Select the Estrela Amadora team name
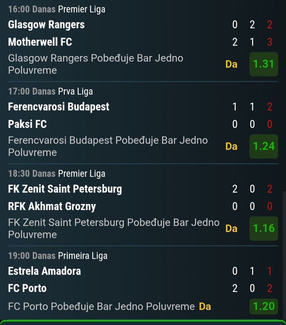286x325 pixels. 44,271
